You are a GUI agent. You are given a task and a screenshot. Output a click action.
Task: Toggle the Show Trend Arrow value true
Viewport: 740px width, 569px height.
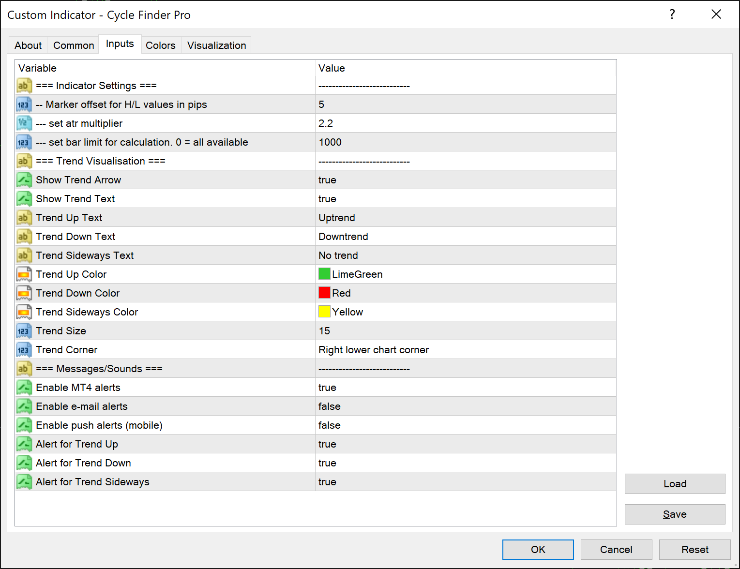(466, 180)
